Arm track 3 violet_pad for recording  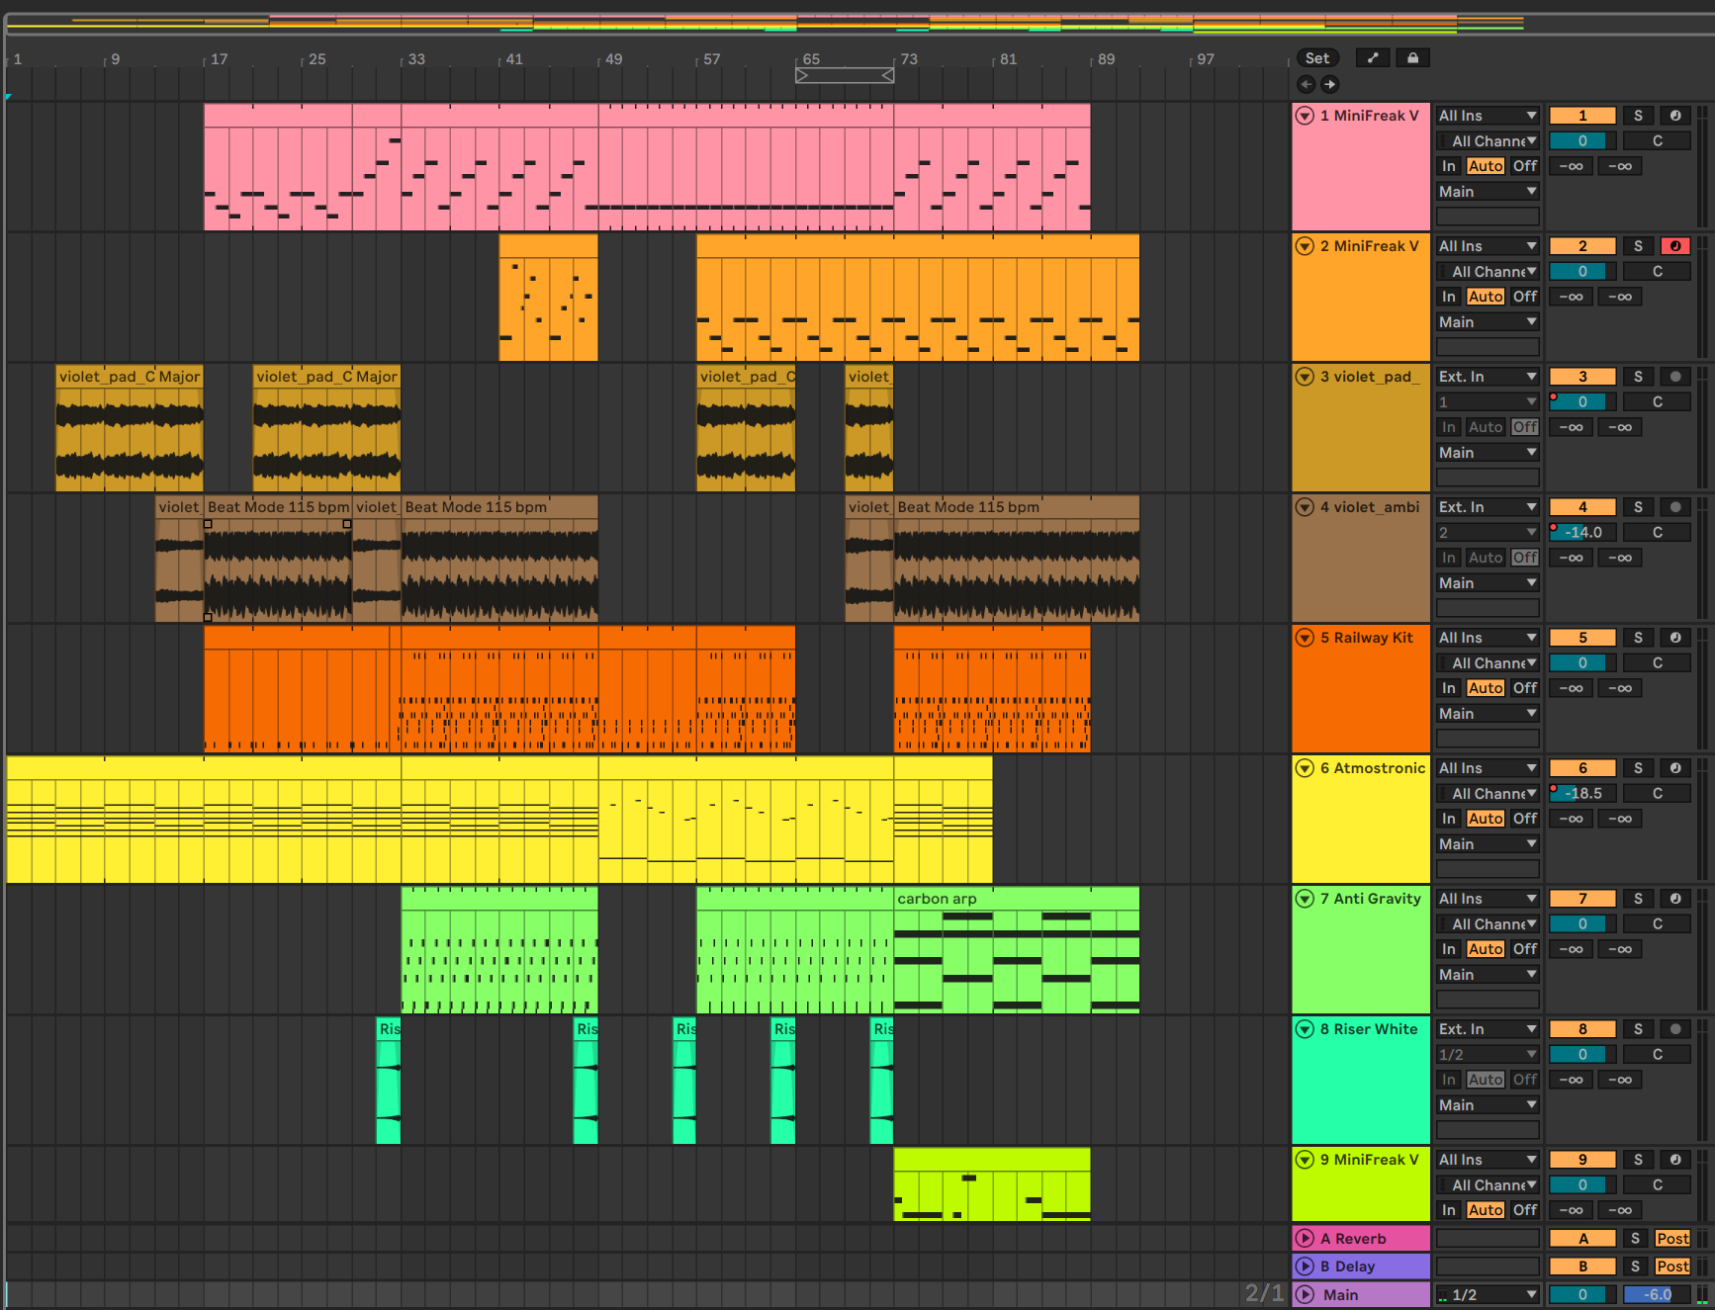tap(1675, 377)
